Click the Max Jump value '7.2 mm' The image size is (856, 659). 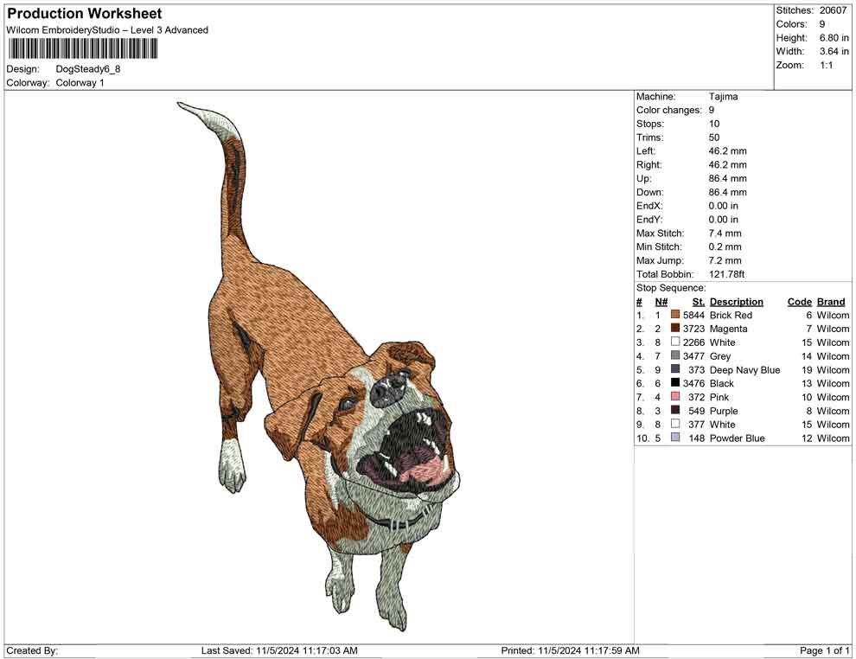pos(725,260)
